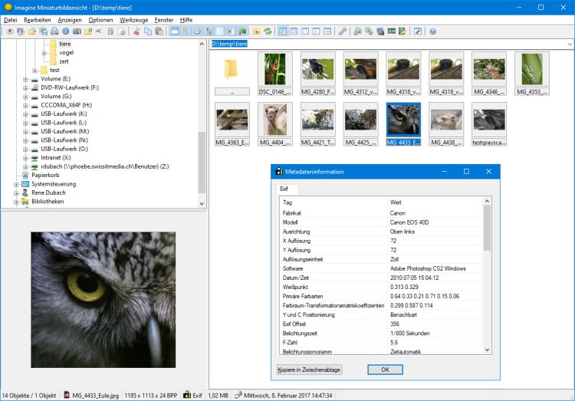
Task: Click the blue info icon in toolbar
Action: [x=66, y=31]
